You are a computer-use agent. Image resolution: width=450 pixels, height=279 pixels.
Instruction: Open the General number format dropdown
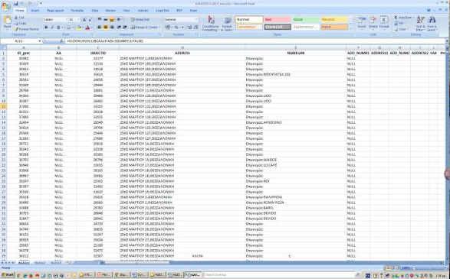[x=196, y=20]
